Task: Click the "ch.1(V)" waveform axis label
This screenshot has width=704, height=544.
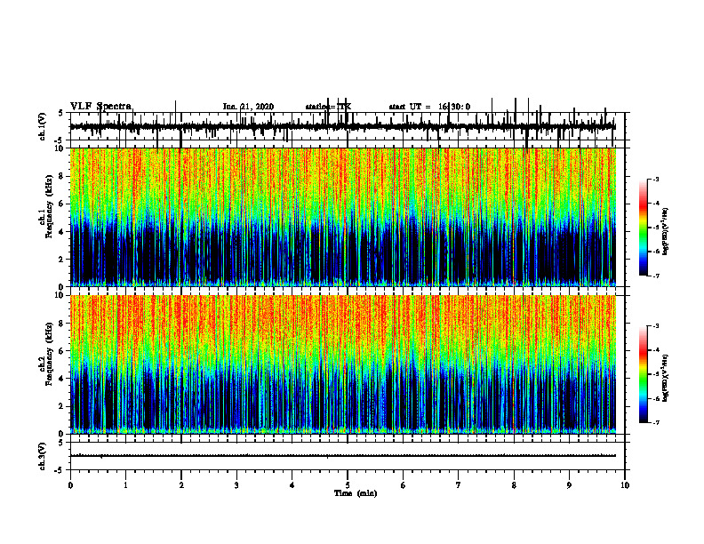Action: pyautogui.click(x=43, y=126)
